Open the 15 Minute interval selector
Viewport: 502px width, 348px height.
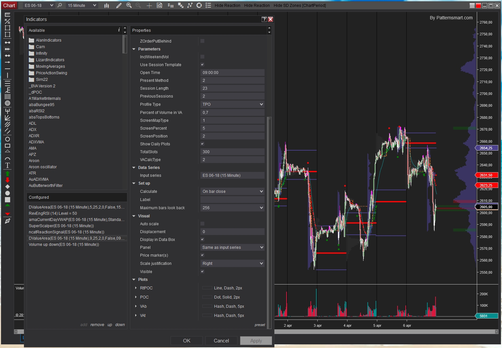pos(82,6)
